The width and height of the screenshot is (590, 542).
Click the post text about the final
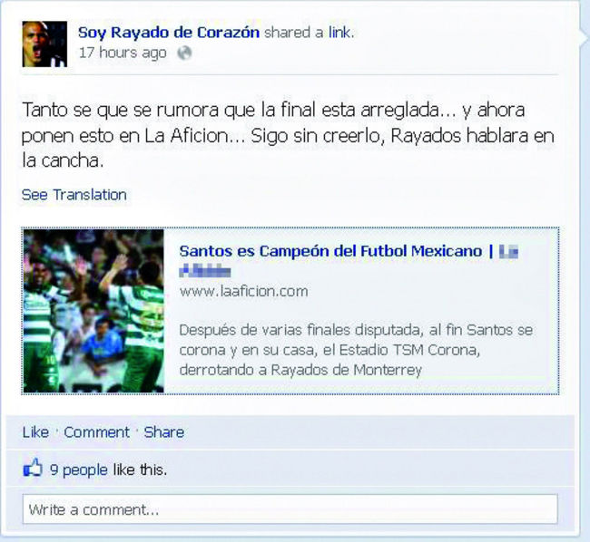288,135
